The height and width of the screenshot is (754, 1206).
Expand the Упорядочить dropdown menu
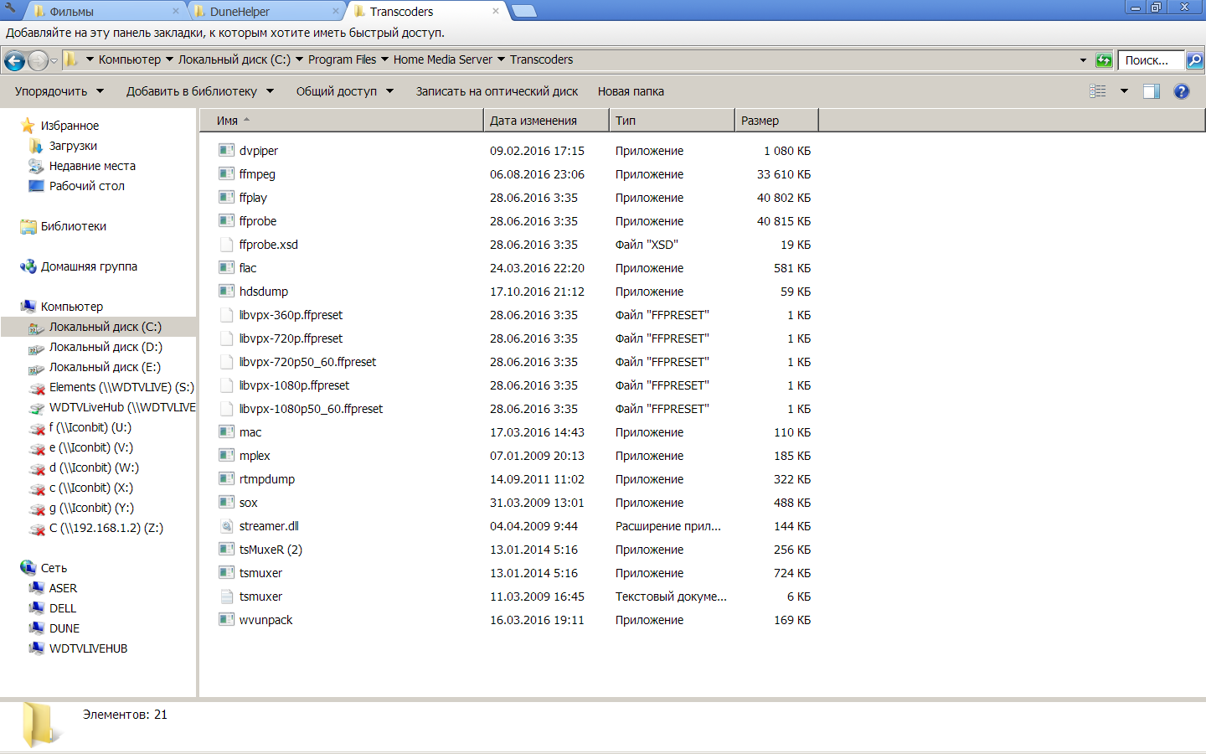pos(59,91)
